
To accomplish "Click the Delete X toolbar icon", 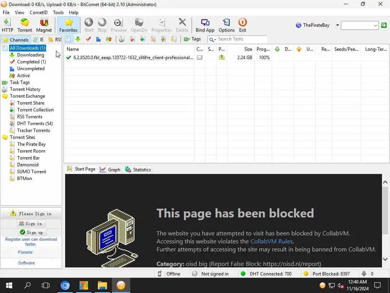I will [x=182, y=25].
